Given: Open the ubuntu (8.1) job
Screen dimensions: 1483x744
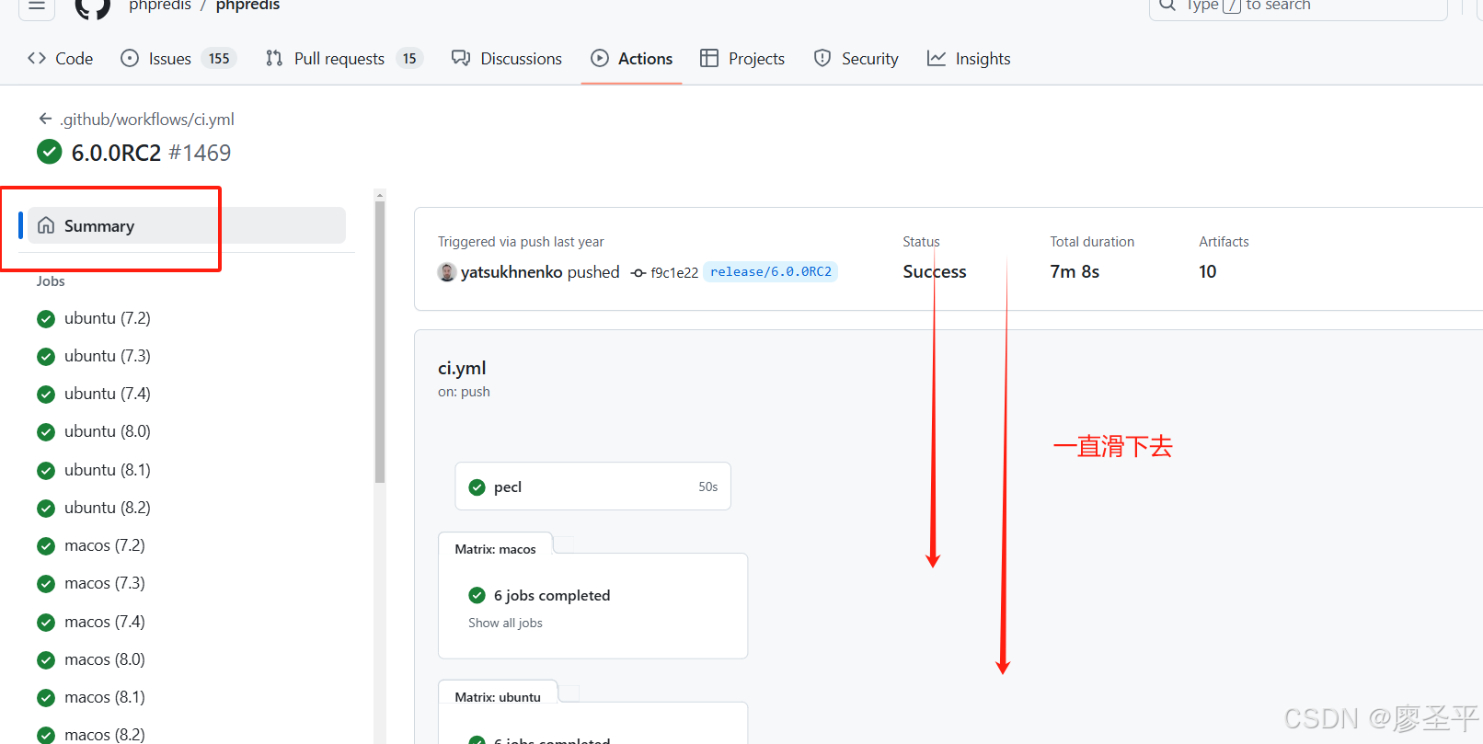Looking at the screenshot, I should (x=107, y=470).
